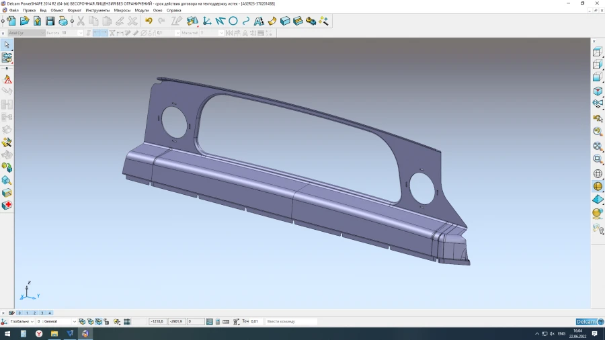The height and width of the screenshot is (340, 605).
Task: Click the Save (floppy disk) toolbar icon
Action: click(x=50, y=22)
